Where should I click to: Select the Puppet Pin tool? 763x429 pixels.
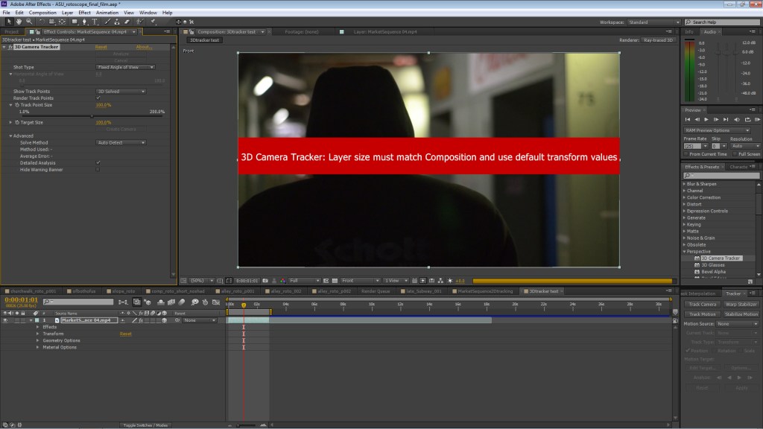pyautogui.click(x=153, y=22)
